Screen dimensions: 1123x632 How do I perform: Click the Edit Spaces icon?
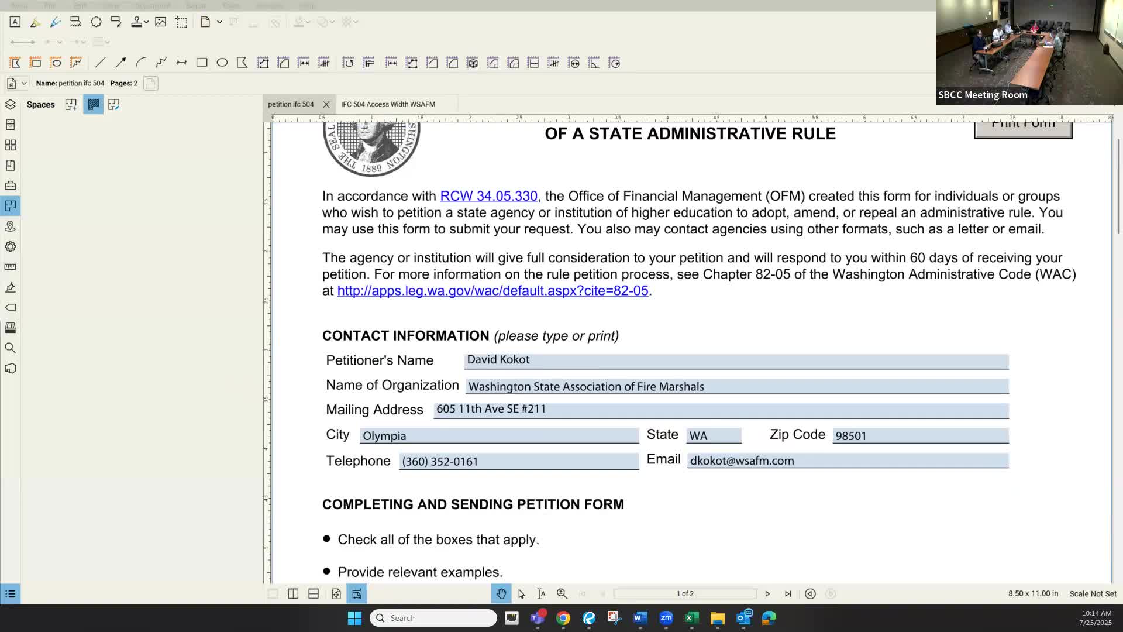click(x=114, y=105)
